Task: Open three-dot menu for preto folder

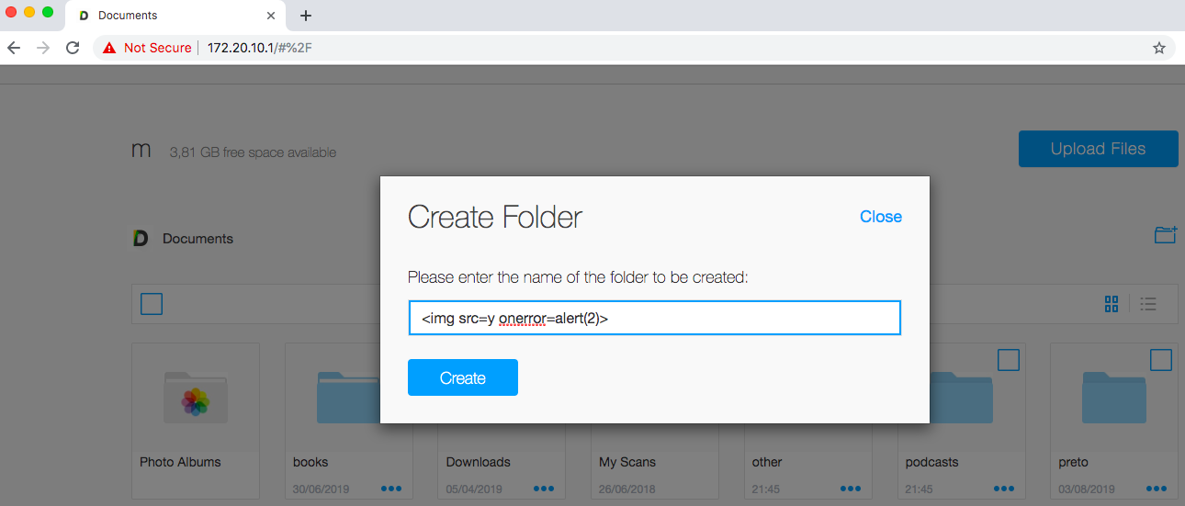Action: [x=1156, y=489]
